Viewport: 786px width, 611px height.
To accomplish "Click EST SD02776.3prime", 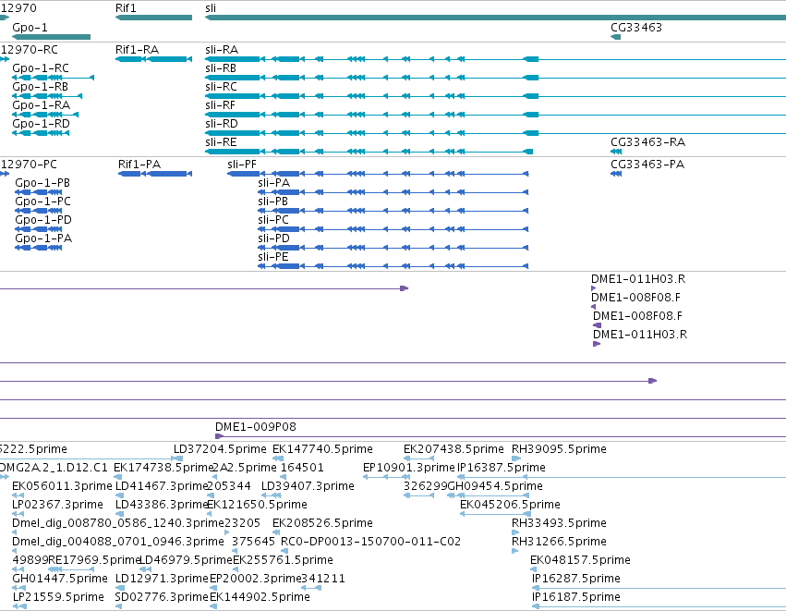I will 162,597.
